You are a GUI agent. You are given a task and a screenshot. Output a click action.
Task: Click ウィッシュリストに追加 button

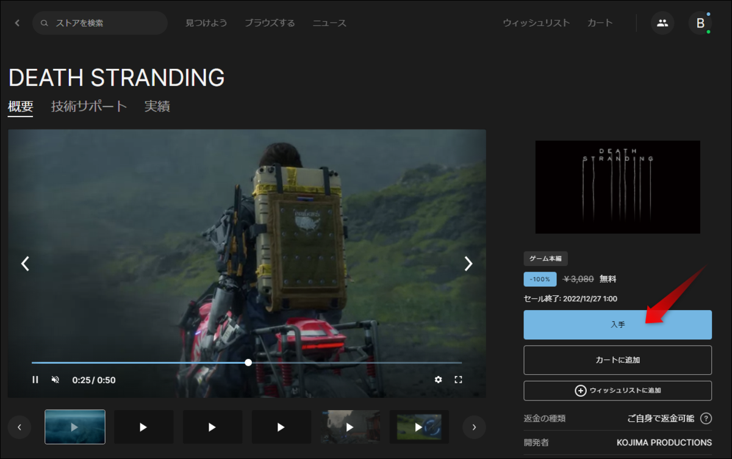(617, 391)
